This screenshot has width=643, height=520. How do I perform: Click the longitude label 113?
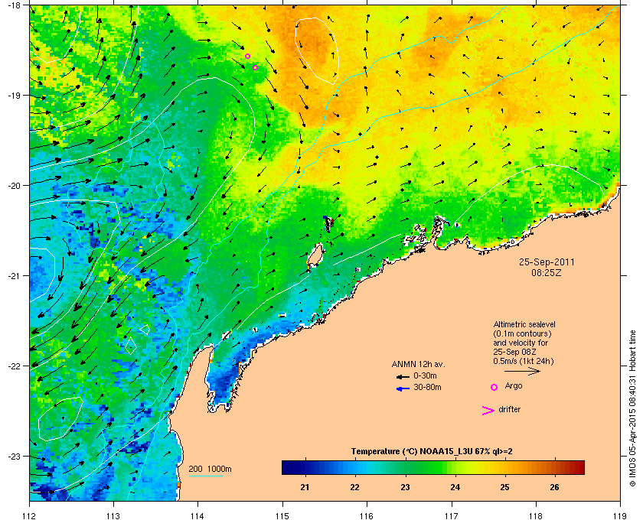point(113,515)
